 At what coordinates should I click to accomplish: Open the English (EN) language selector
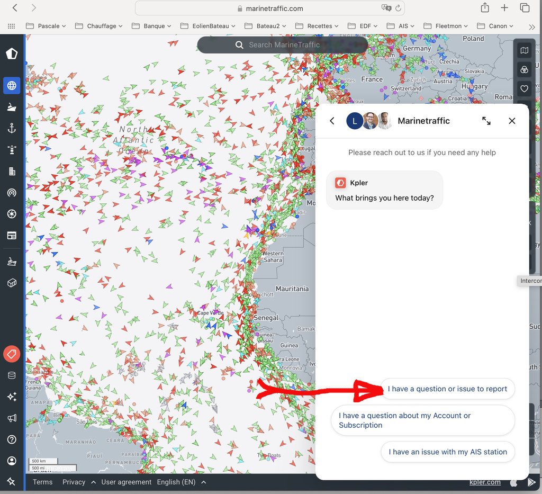tap(182, 482)
